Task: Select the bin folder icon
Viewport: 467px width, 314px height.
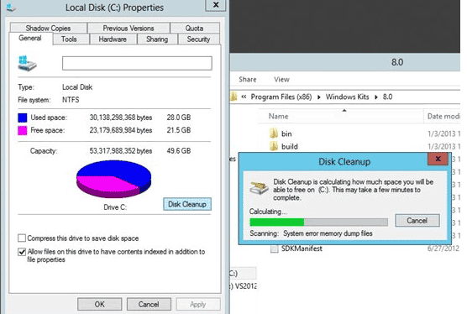Action: click(274, 133)
